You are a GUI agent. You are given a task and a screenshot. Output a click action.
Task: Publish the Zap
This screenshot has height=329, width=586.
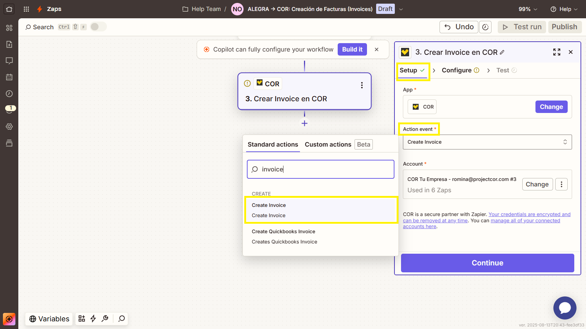pyautogui.click(x=564, y=27)
